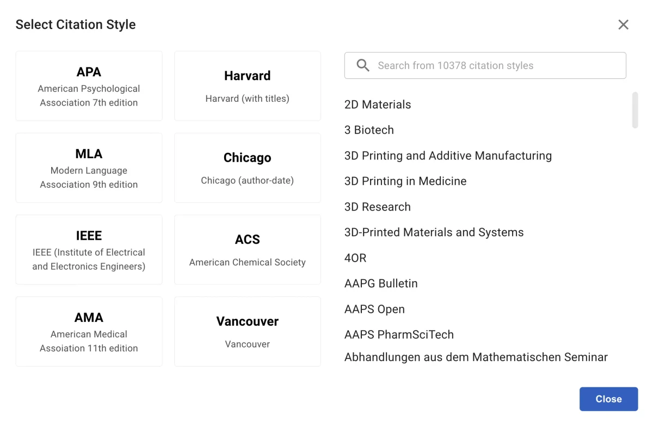Choose the MLA 9th edition style
Viewport: 653px width, 421px height.
pos(89,168)
